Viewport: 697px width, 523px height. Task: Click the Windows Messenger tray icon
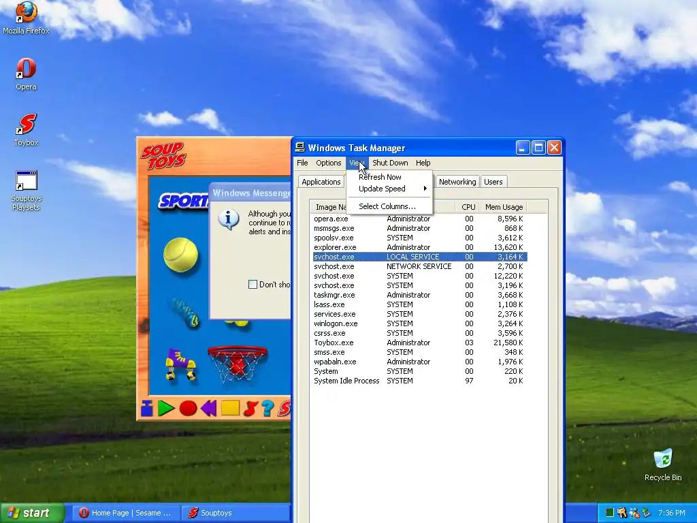pyautogui.click(x=634, y=513)
